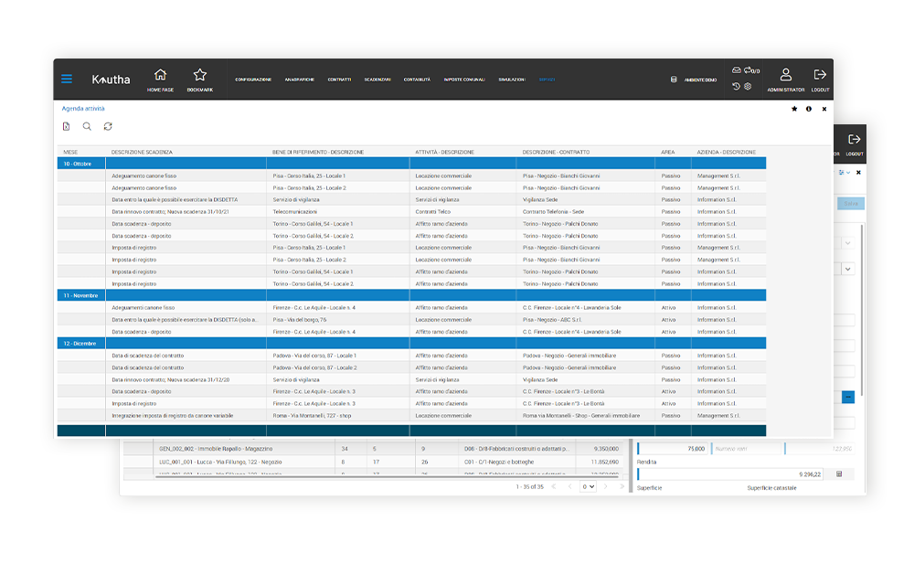Export the agenda using the file icon
Screen dimensions: 914x585
(67, 127)
